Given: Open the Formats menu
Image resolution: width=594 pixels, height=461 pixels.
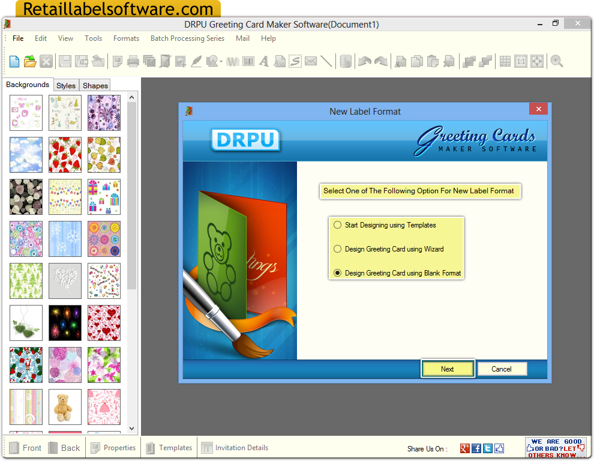Looking at the screenshot, I should [x=126, y=38].
